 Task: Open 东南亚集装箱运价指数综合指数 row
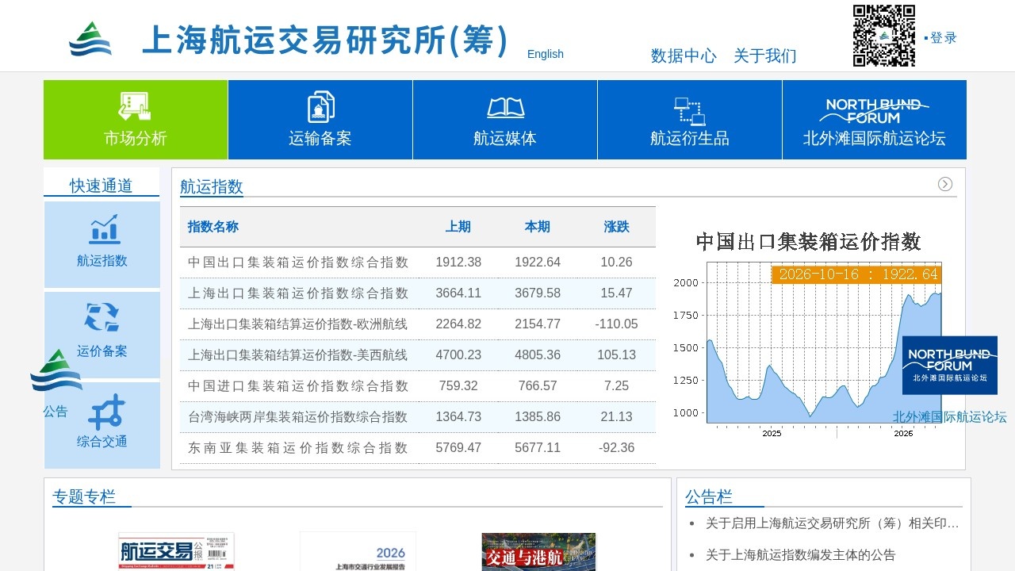(x=418, y=448)
